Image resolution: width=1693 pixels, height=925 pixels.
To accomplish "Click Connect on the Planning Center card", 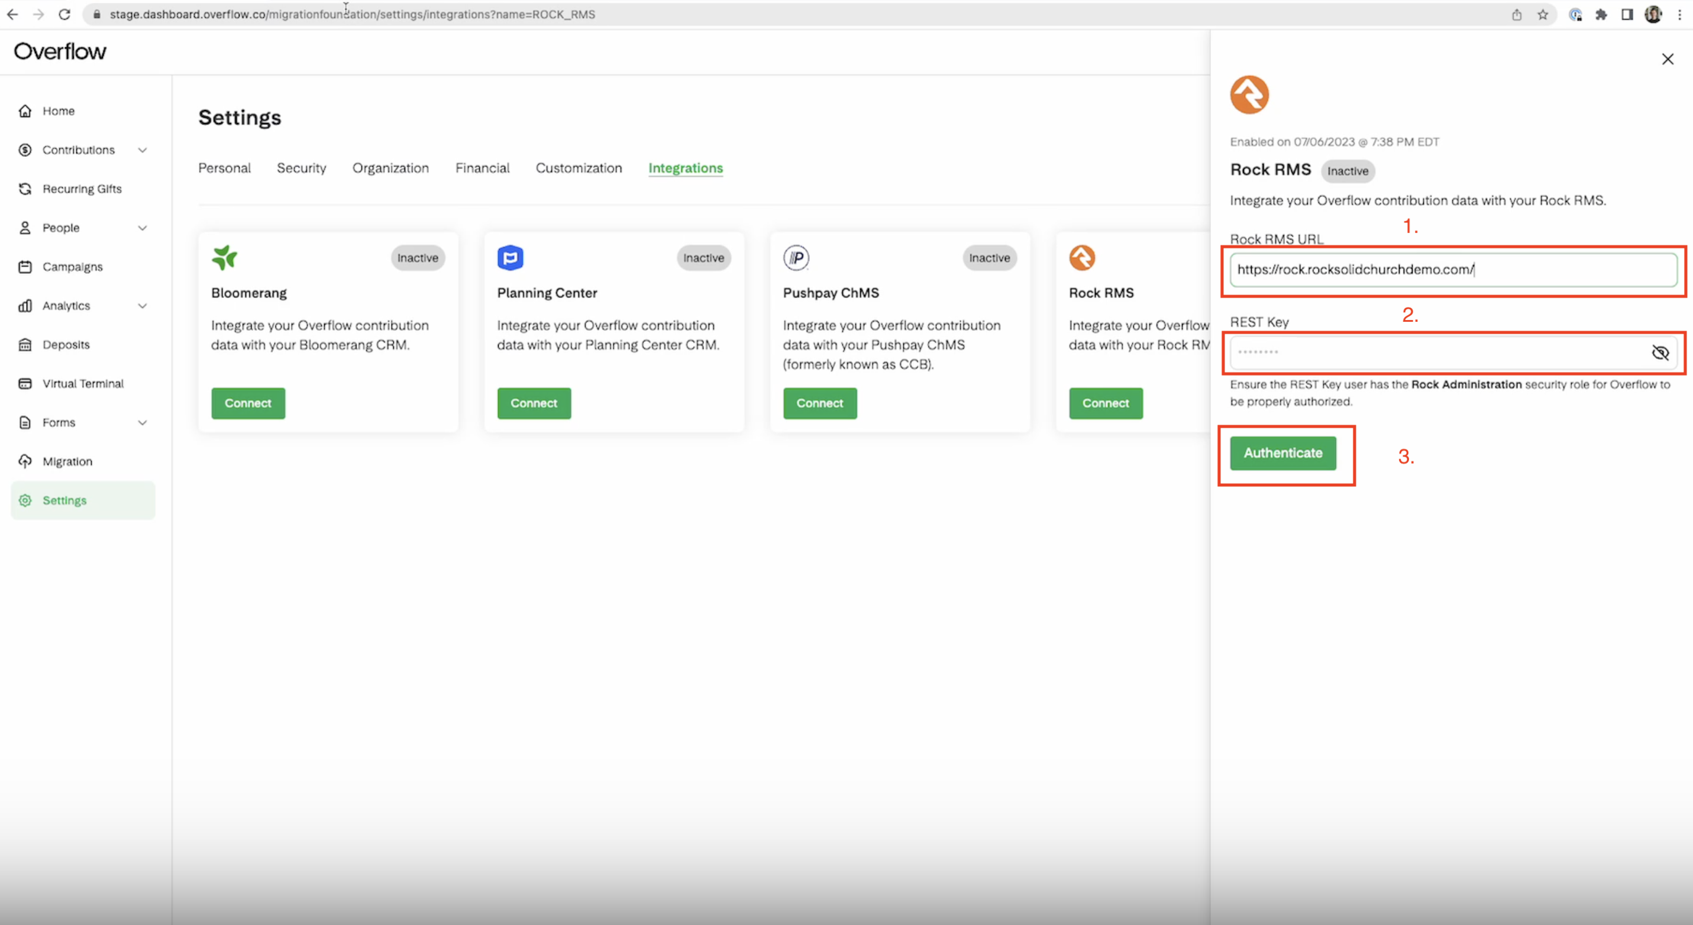I will [534, 403].
